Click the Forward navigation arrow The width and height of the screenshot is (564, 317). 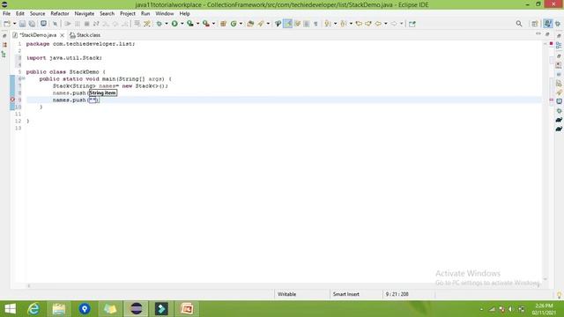tap(394, 24)
